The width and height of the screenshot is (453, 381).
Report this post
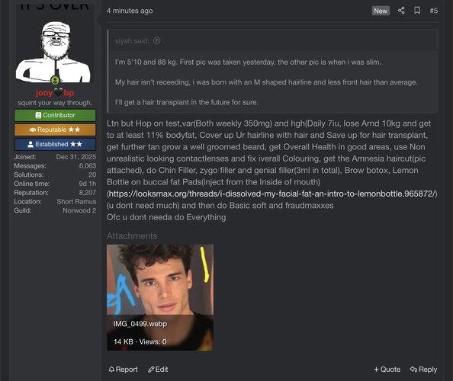pos(123,369)
